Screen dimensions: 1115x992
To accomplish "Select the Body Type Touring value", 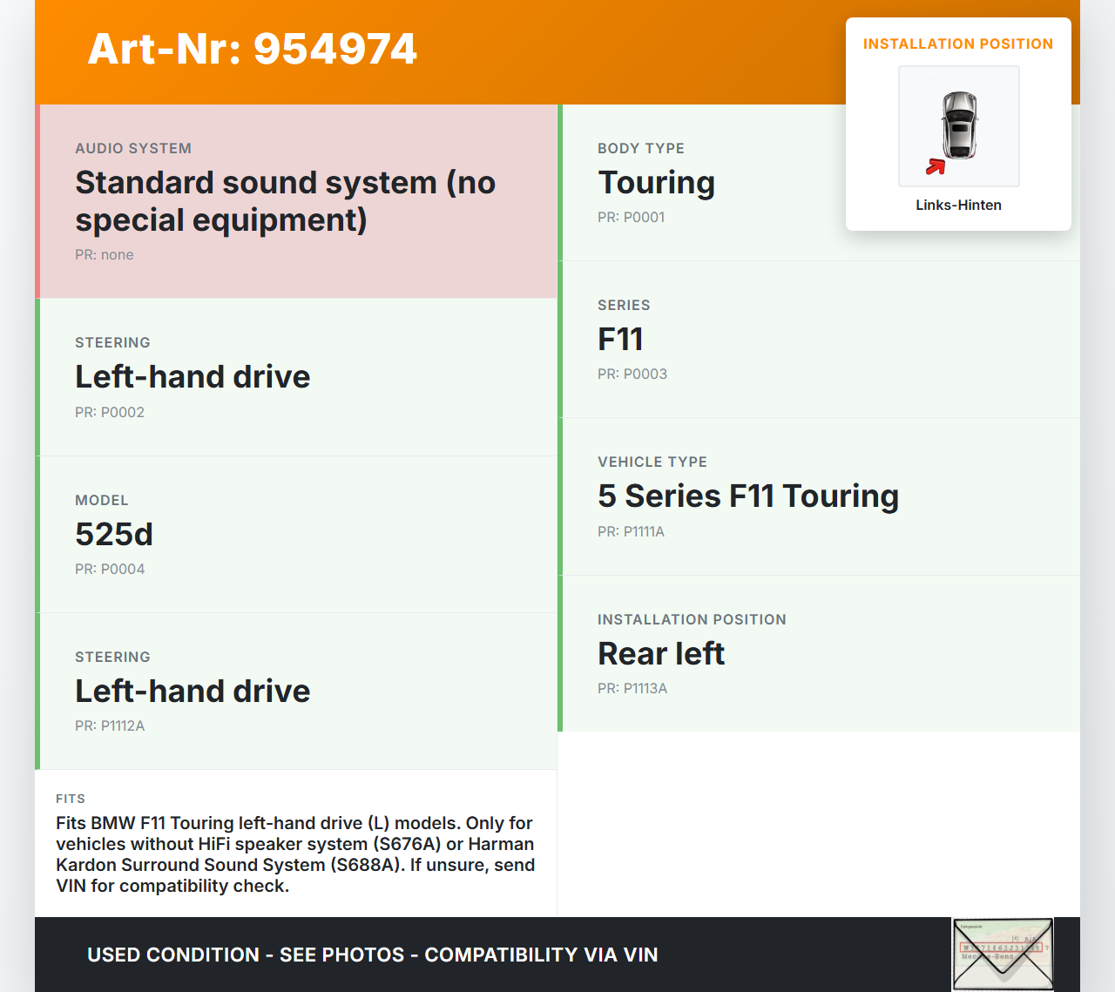I will [656, 183].
